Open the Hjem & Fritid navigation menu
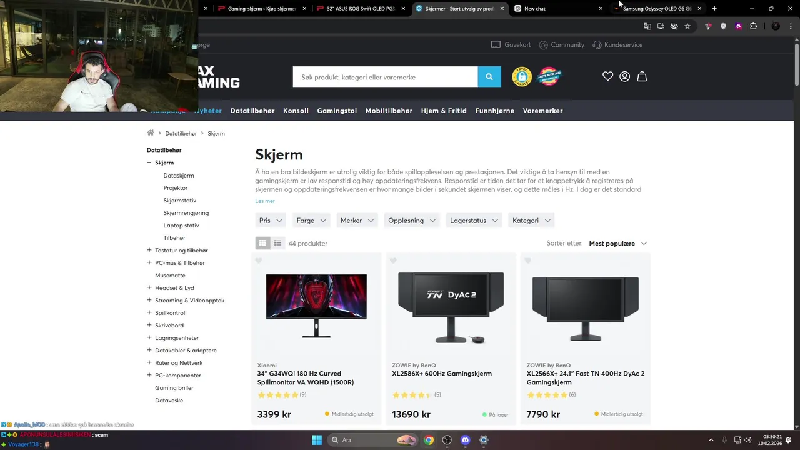This screenshot has height=450, width=800. 444,111
